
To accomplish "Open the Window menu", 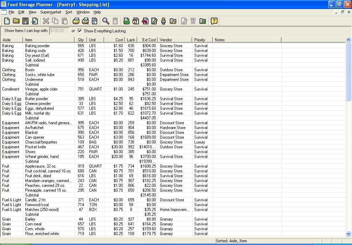I will click(82, 12).
